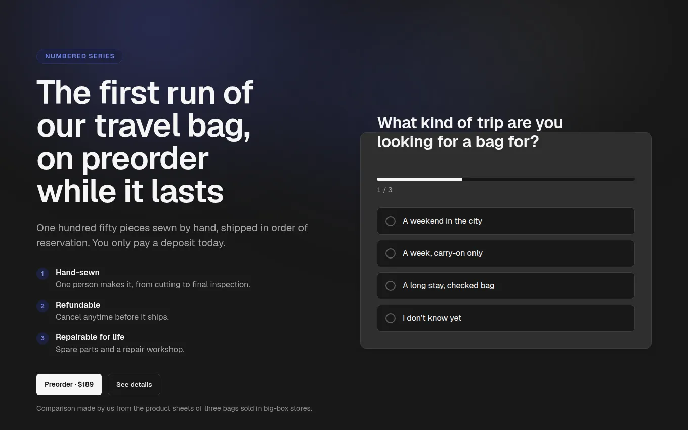The height and width of the screenshot is (430, 688).
Task: Click the Refundable feature heading
Action: (78, 305)
